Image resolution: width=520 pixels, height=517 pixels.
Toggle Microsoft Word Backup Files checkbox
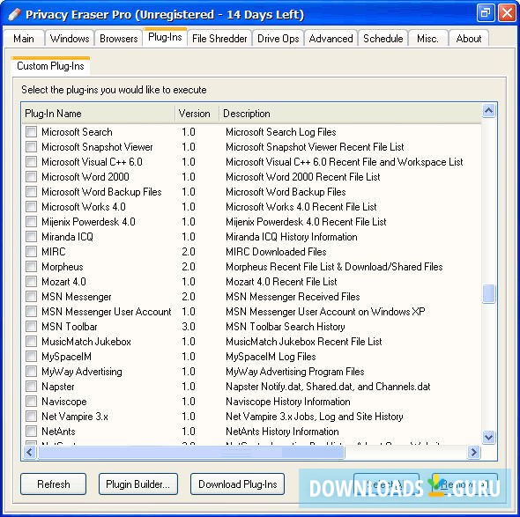click(x=31, y=192)
